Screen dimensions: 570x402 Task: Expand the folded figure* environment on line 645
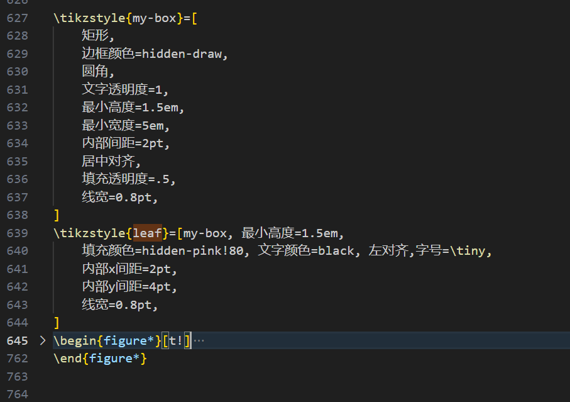tap(41, 340)
